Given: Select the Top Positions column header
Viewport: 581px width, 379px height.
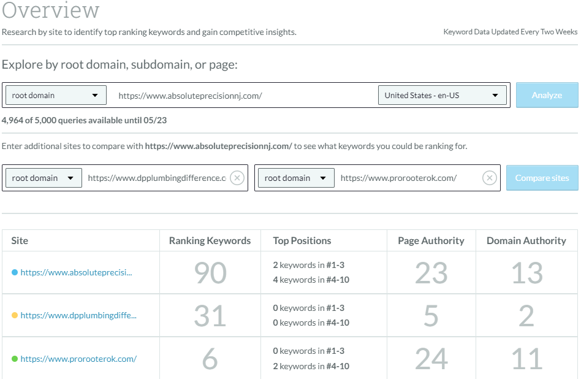Looking at the screenshot, I should 302,240.
